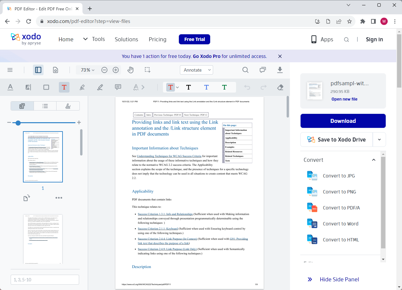Select the rectangle shape tool
Screen dimensions: 402x290
tap(46, 87)
